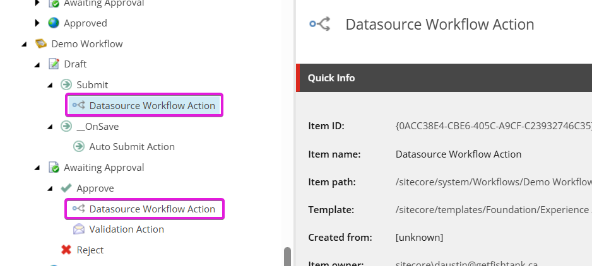This screenshot has width=592, height=266.
Task: Click the workflow action icon under Approve
Action: (x=79, y=209)
